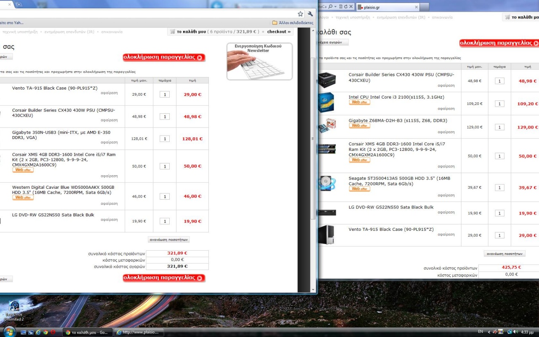The height and width of the screenshot is (337, 539).
Task: Click Web offer badge under Seagate HDD
Action: pos(360,189)
